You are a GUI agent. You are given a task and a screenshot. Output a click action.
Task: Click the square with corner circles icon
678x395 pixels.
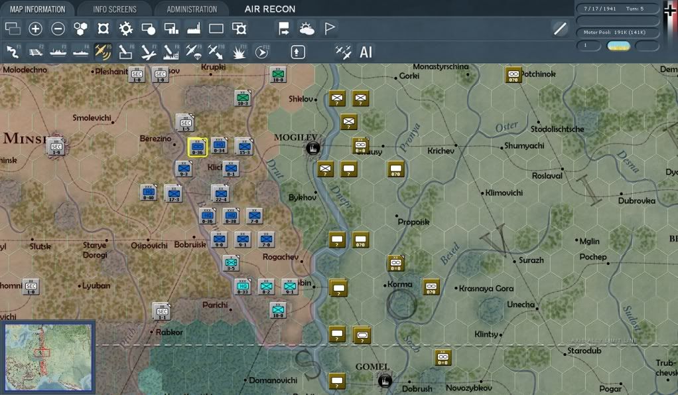[103, 29]
